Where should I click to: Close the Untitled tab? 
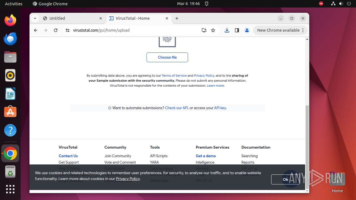(x=101, y=18)
